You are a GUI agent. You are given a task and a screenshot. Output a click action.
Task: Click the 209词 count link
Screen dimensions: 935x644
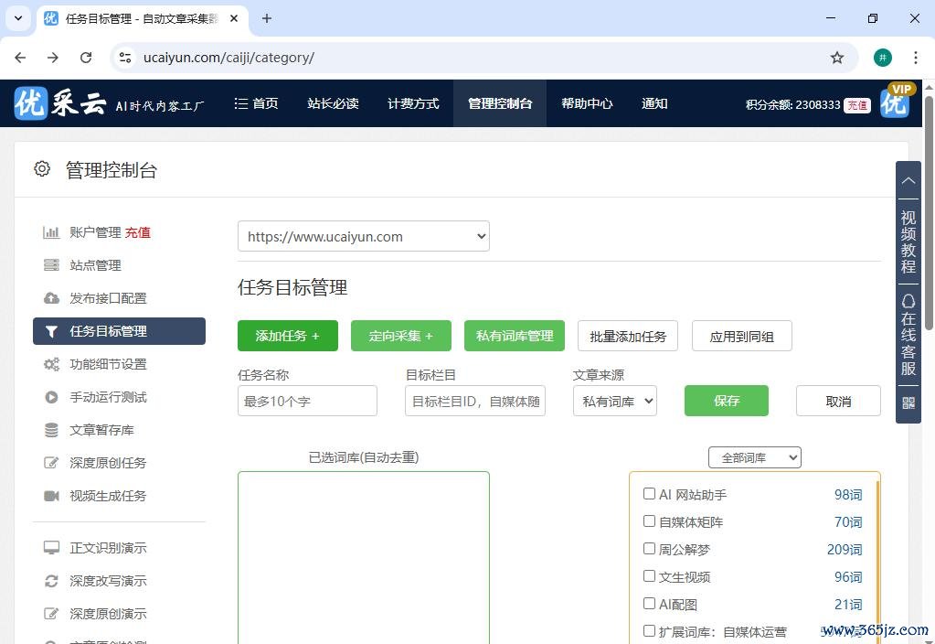click(x=845, y=549)
